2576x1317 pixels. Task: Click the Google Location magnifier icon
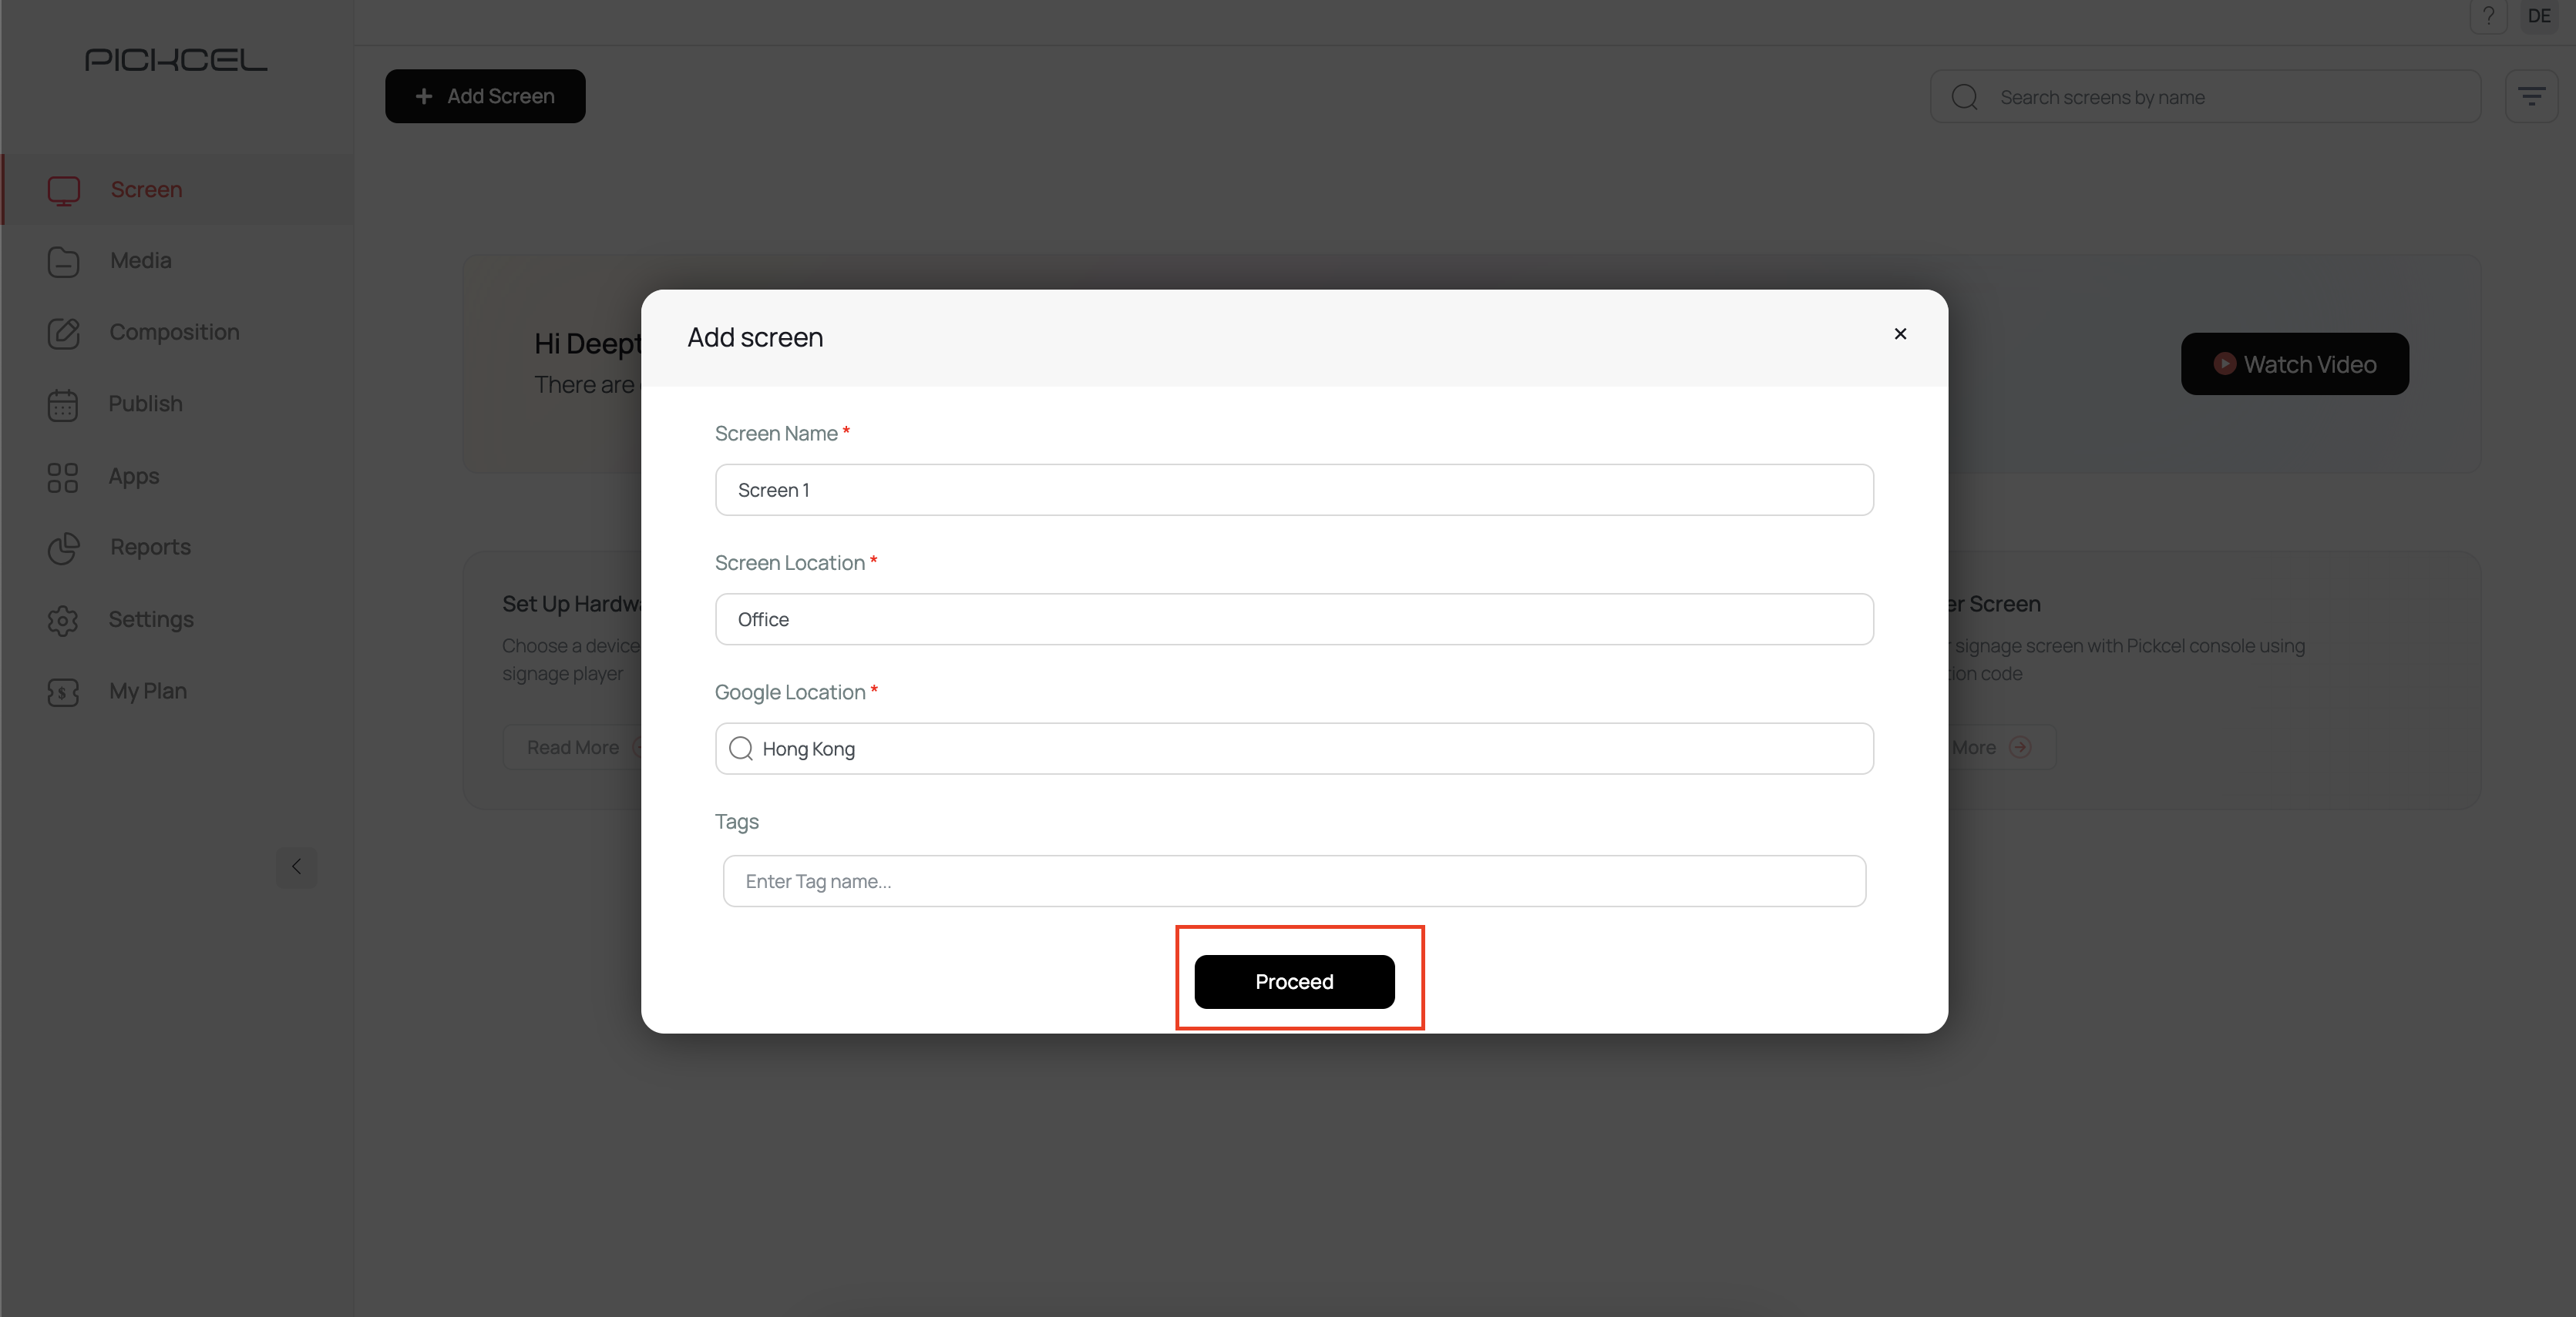(x=741, y=749)
